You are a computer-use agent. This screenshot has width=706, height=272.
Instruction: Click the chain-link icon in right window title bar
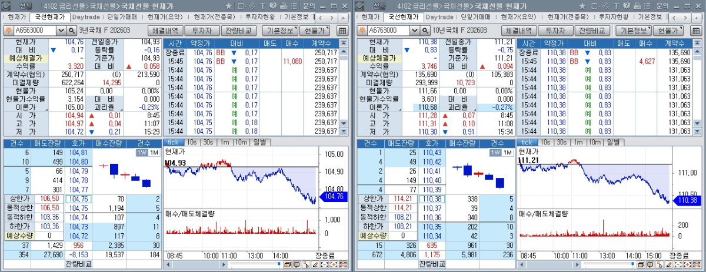605,6
